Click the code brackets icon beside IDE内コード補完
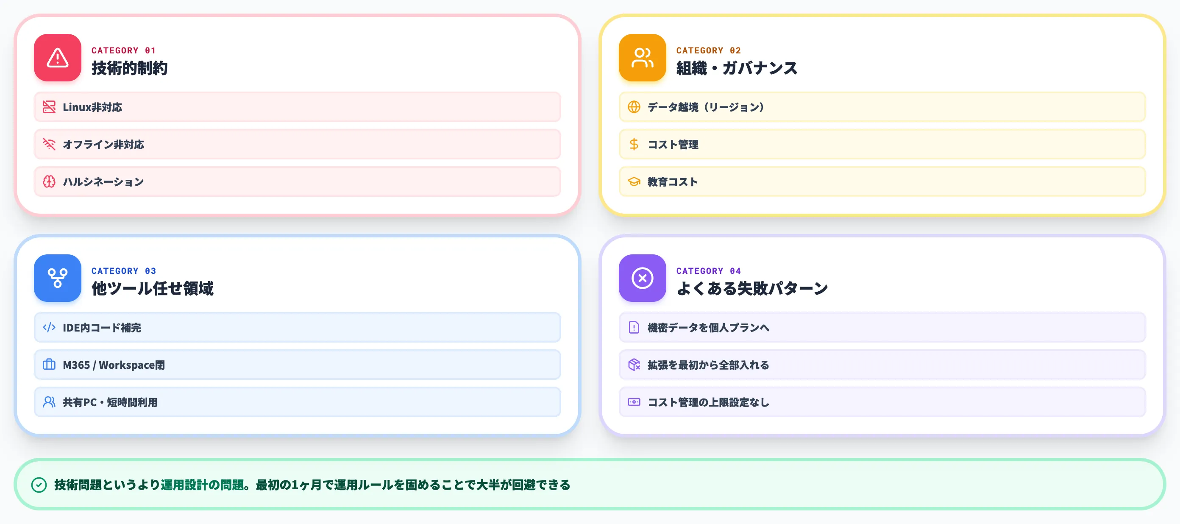This screenshot has height=524, width=1180. (49, 327)
